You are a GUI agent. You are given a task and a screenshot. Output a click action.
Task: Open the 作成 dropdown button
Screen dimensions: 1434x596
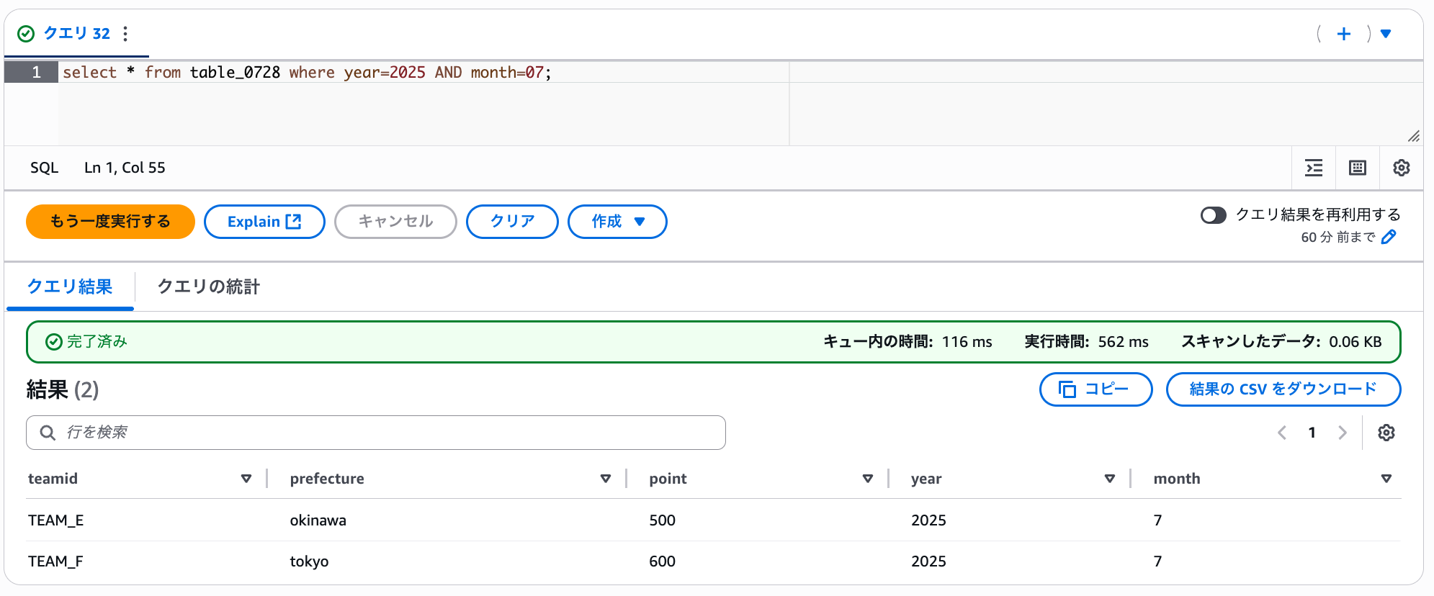[617, 222]
